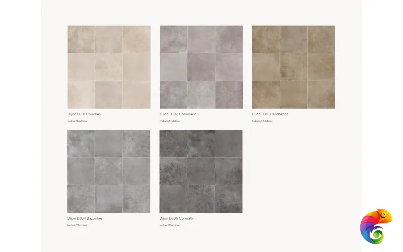Click Indoor/Outdoor tag below DJ04 Bazoches
This screenshot has height=252, width=403.
point(77,225)
